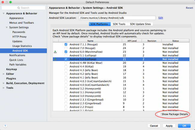Screen dimensions: 195x130
Task: Open Usage Statistics settings
Action: pos(22,46)
